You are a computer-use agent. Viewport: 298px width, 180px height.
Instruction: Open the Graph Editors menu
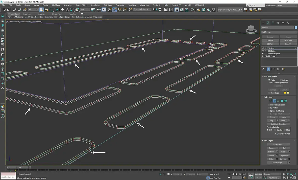tap(82, 5)
